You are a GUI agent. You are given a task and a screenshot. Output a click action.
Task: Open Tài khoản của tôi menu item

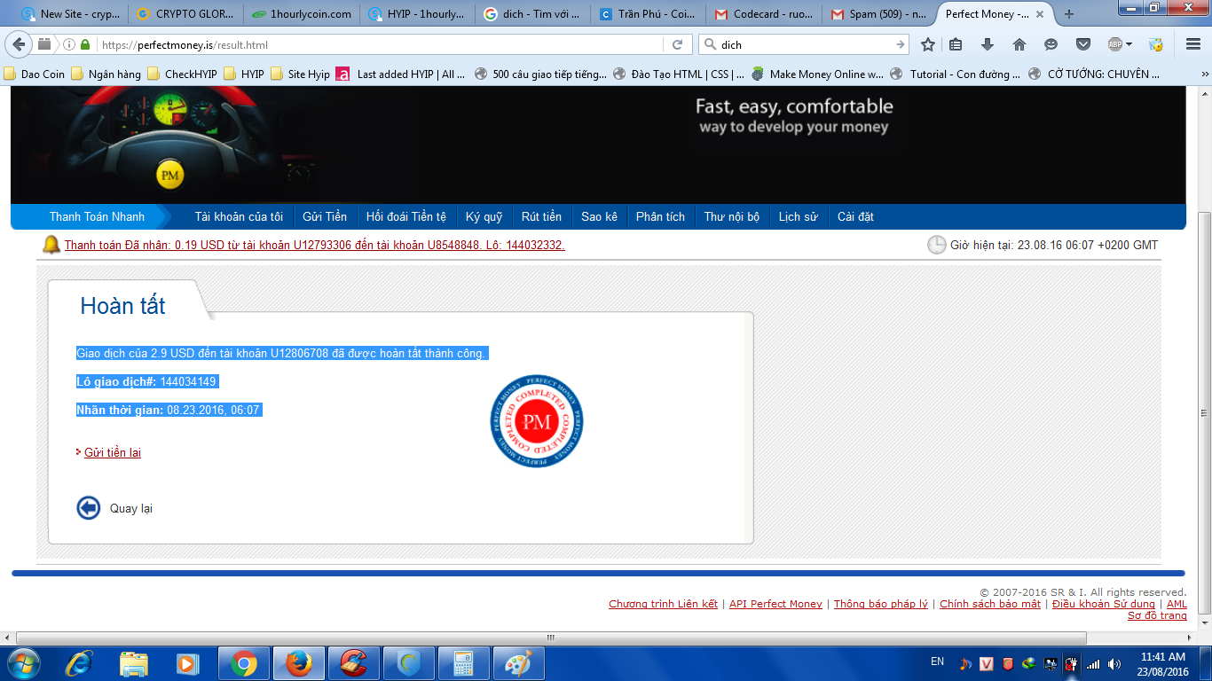click(x=239, y=216)
